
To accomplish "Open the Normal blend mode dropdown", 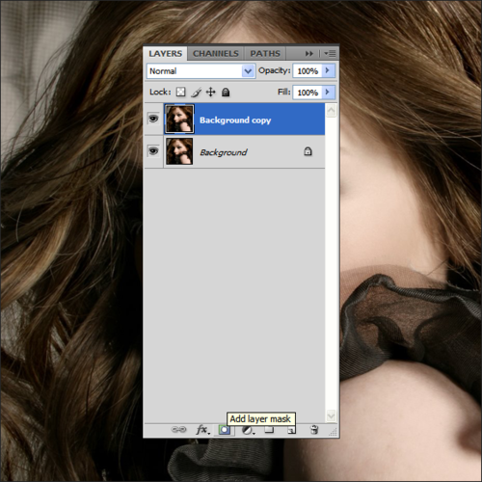I will [x=201, y=71].
